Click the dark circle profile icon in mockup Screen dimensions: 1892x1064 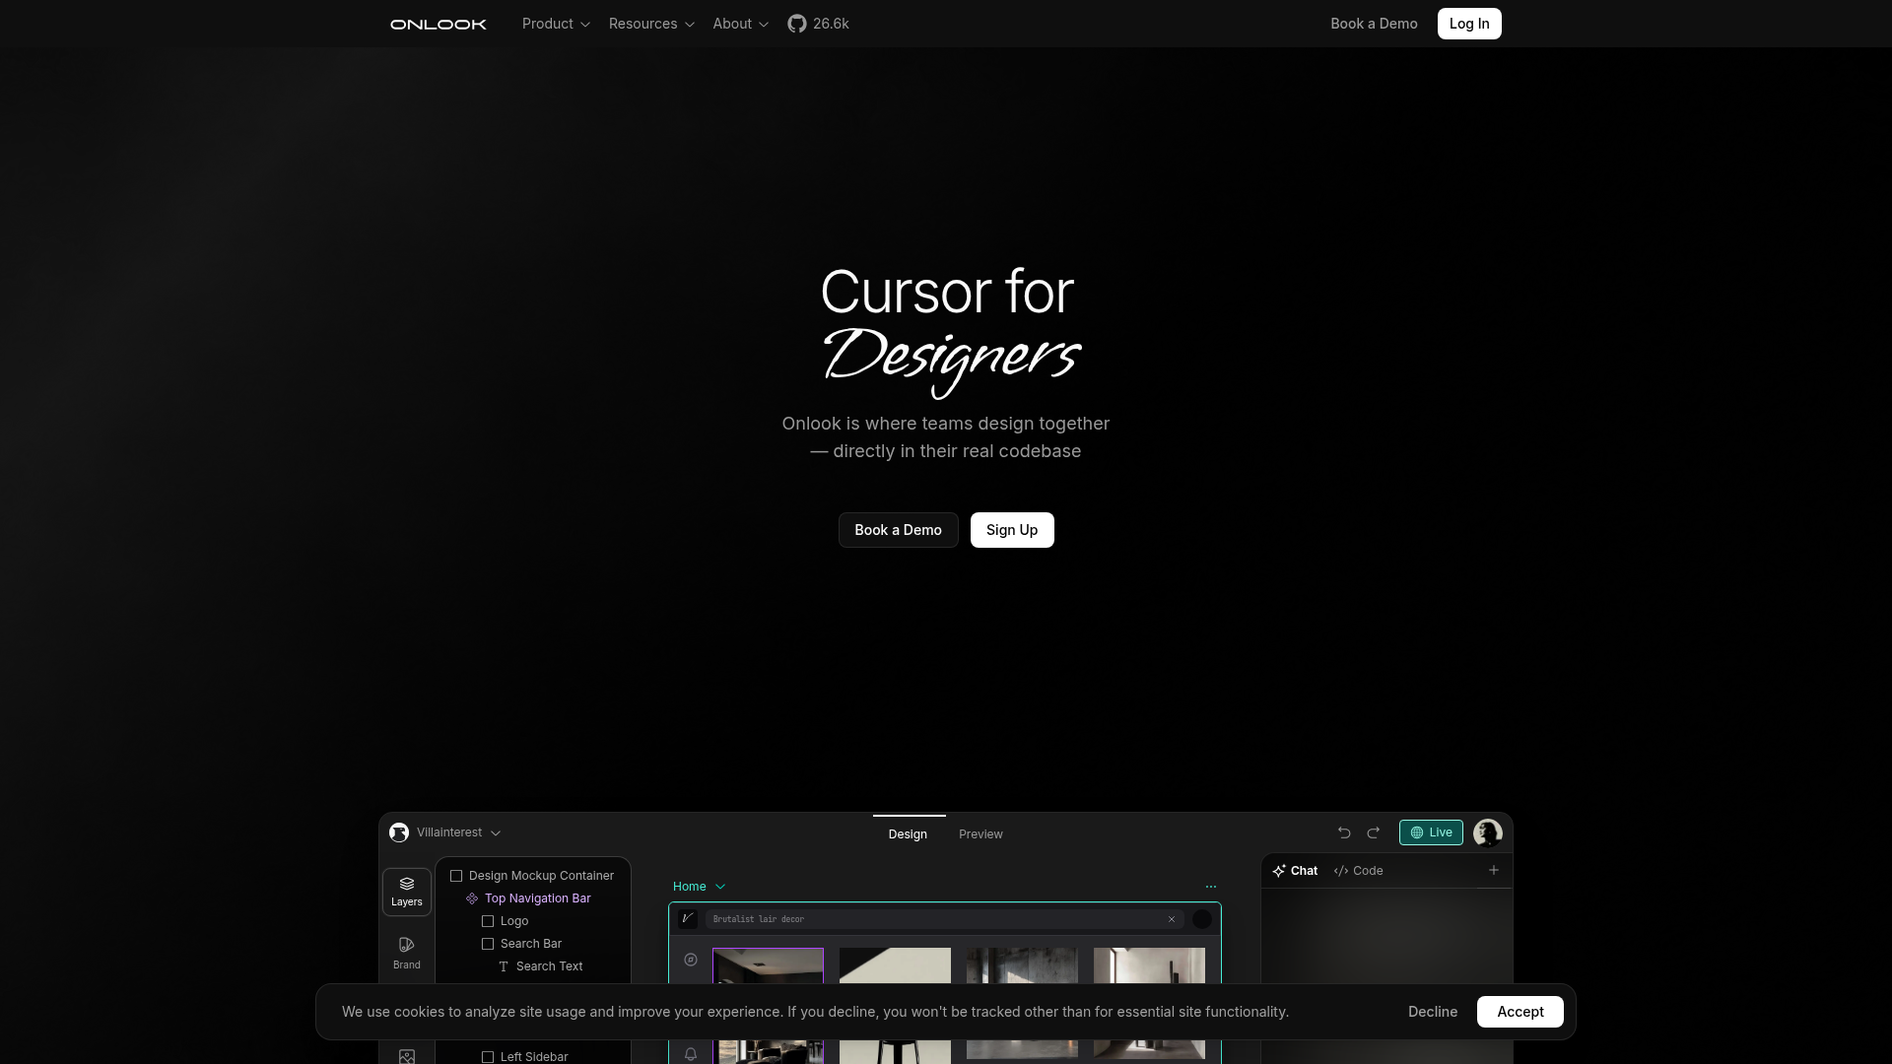(x=1202, y=919)
